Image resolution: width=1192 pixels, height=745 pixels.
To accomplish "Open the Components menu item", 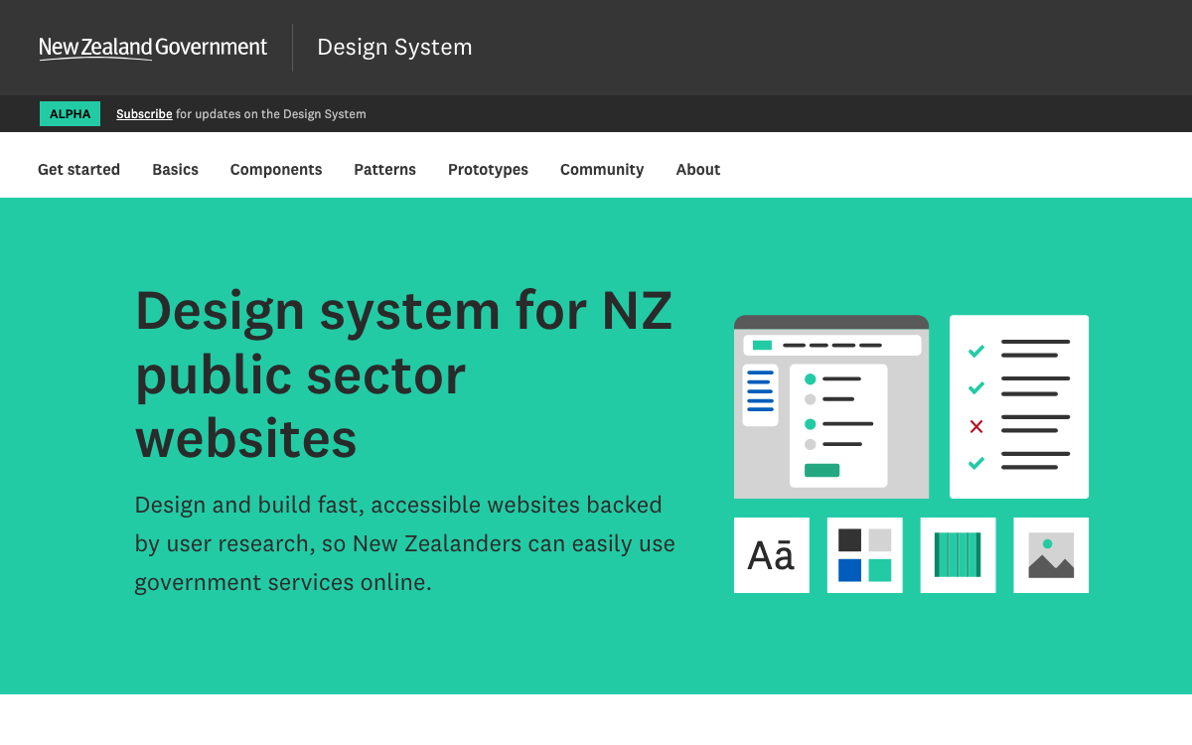I will click(x=276, y=170).
